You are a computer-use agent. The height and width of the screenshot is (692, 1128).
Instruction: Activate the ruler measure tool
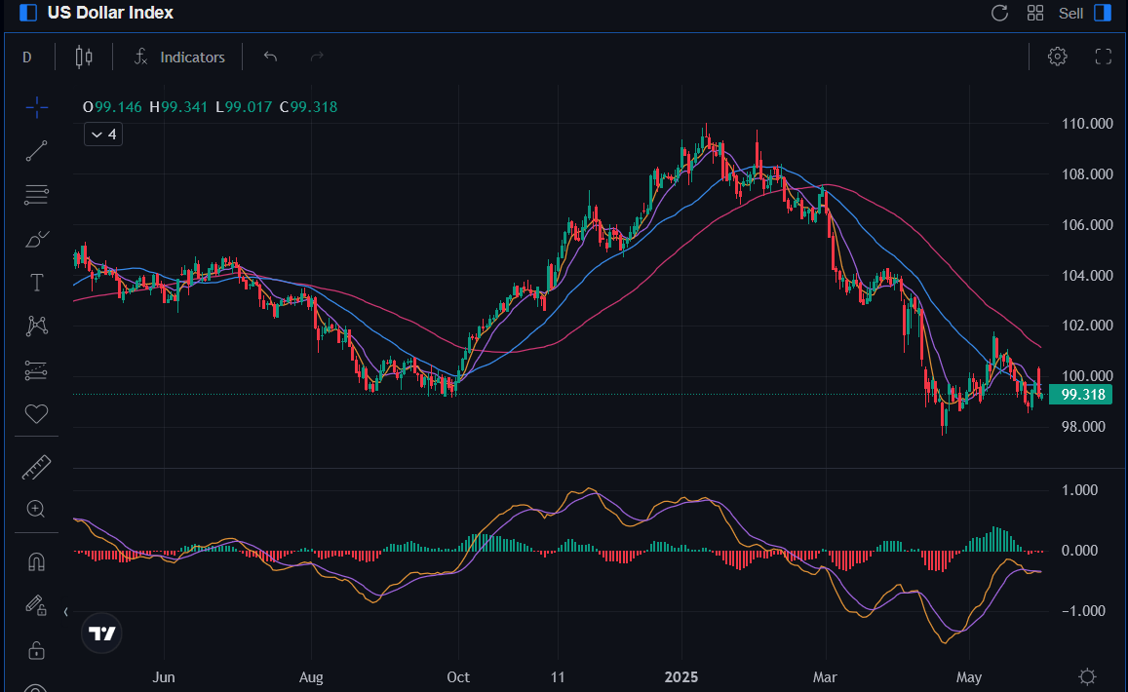tap(37, 468)
